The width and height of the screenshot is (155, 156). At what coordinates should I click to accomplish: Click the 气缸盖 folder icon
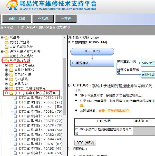pyautogui.click(x=6, y=38)
